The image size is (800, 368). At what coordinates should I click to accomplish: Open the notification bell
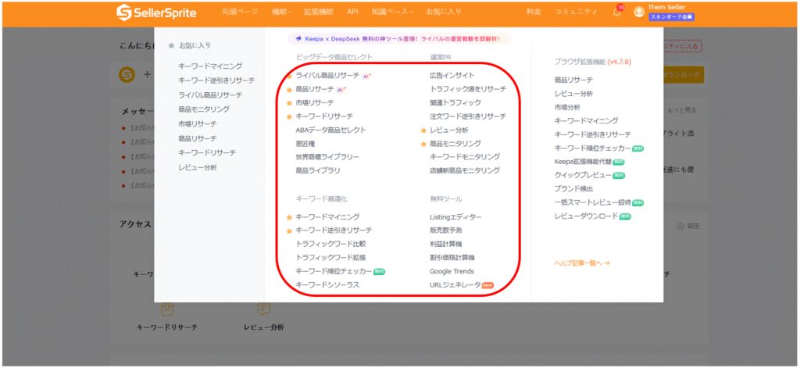coord(616,12)
